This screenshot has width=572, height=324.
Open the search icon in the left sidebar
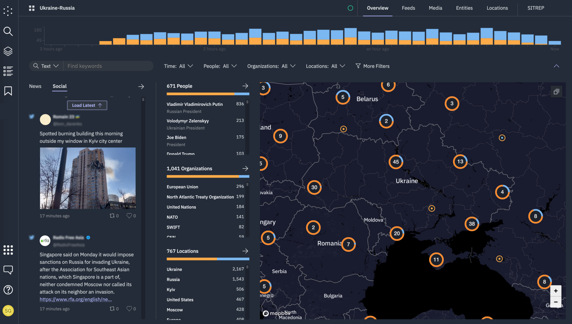coord(8,32)
